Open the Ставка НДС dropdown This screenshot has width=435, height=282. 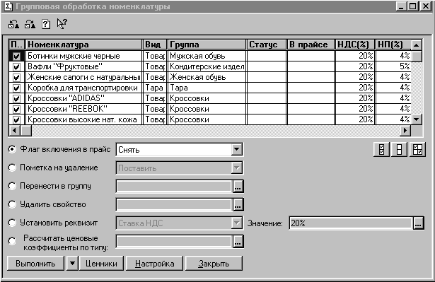236,223
